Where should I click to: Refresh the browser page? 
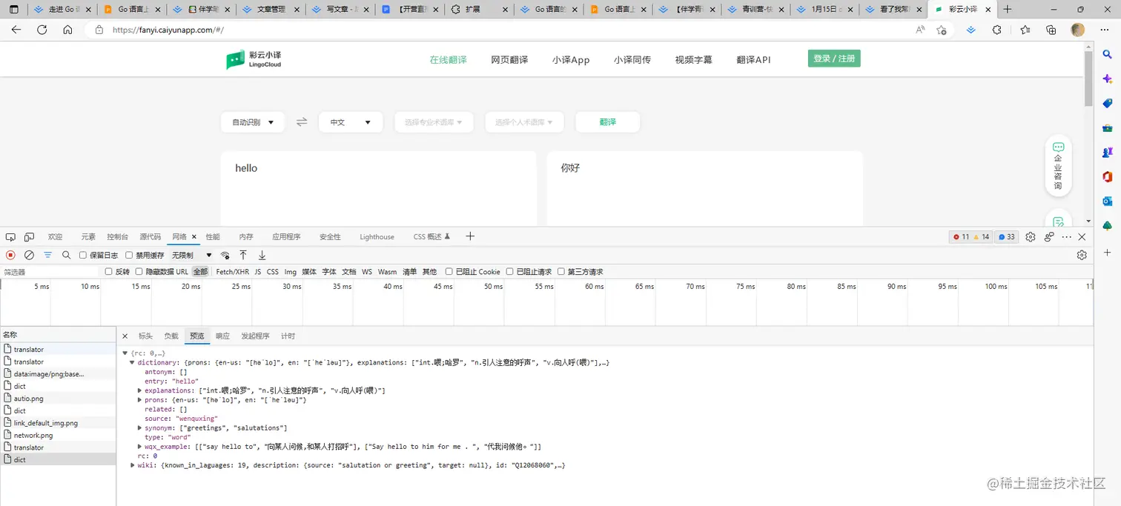(x=42, y=30)
